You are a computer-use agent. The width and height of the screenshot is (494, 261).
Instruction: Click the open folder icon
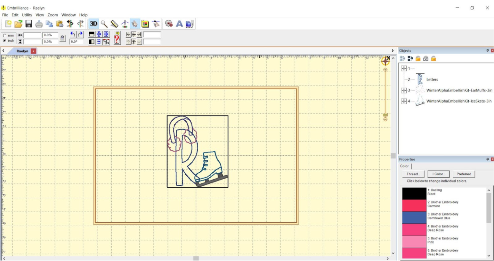point(18,24)
